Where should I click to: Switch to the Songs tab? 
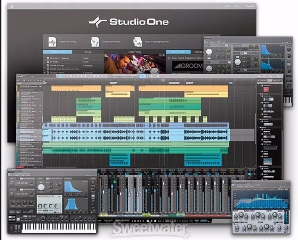88,52
